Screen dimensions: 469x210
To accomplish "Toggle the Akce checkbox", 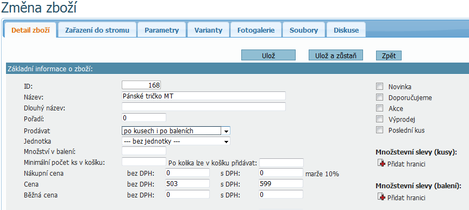I will tap(379, 108).
